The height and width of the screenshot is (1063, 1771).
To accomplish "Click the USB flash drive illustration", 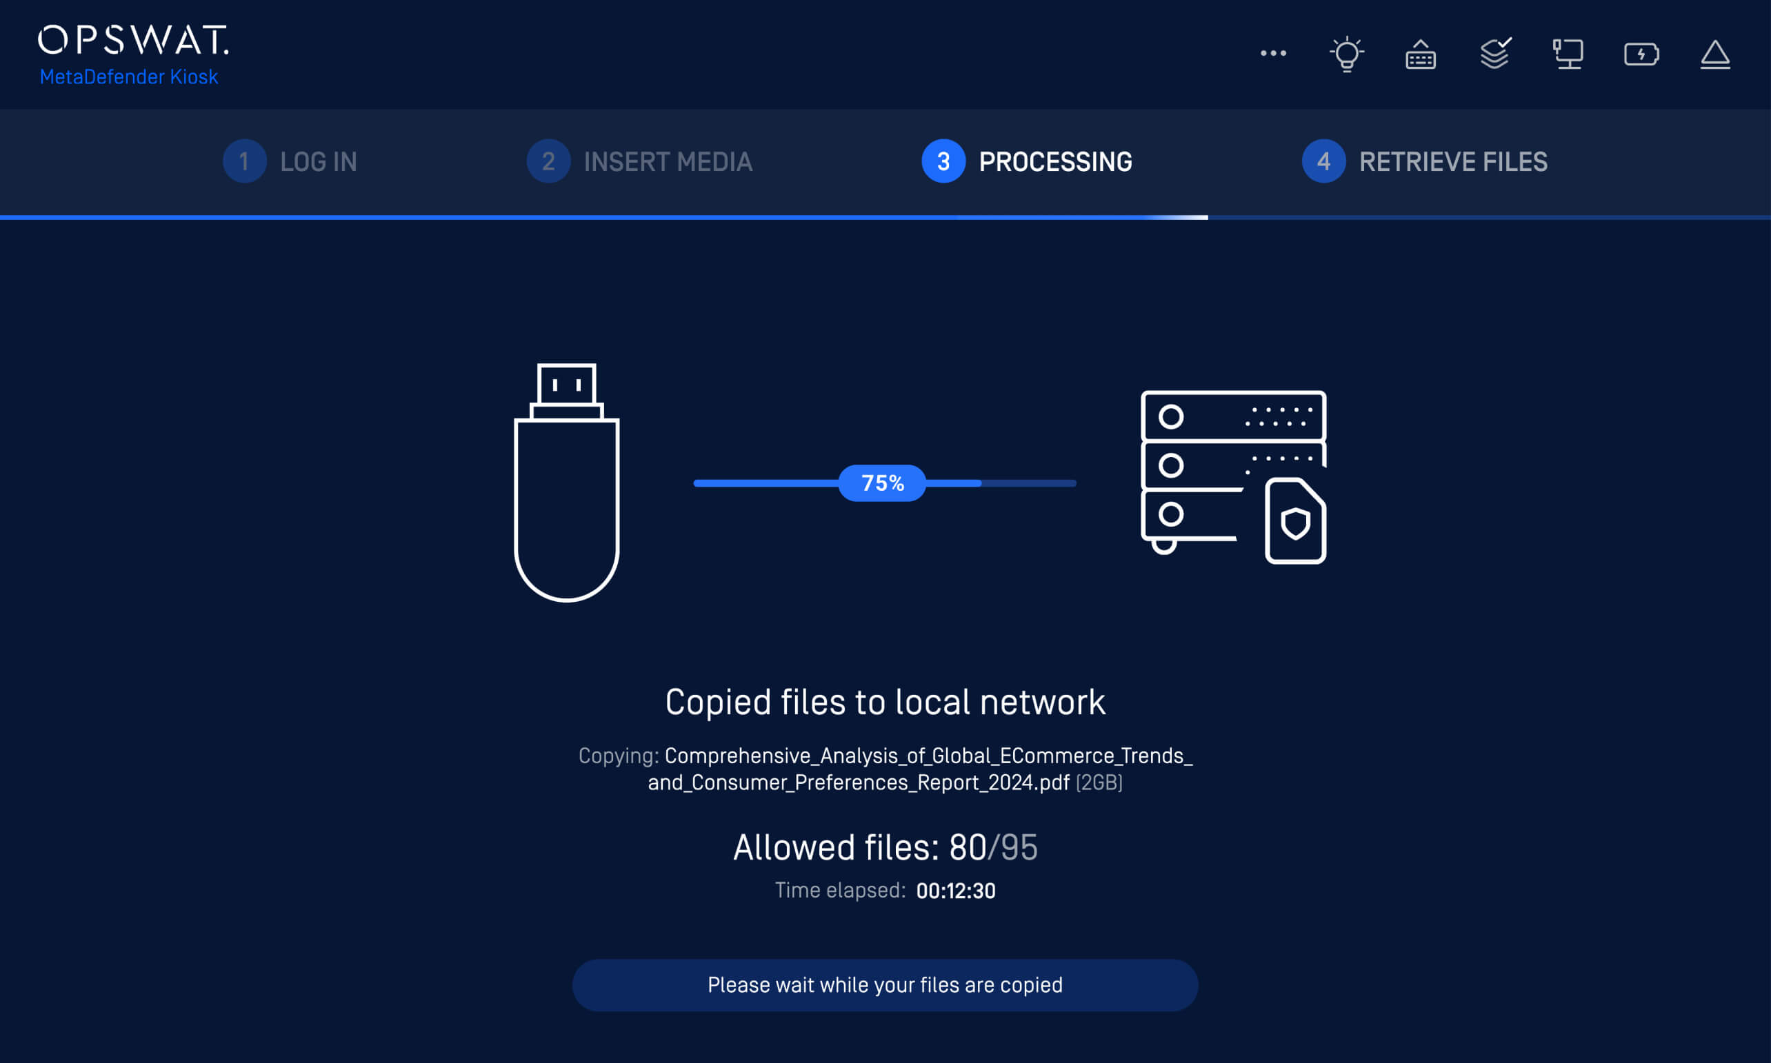I will tap(566, 482).
